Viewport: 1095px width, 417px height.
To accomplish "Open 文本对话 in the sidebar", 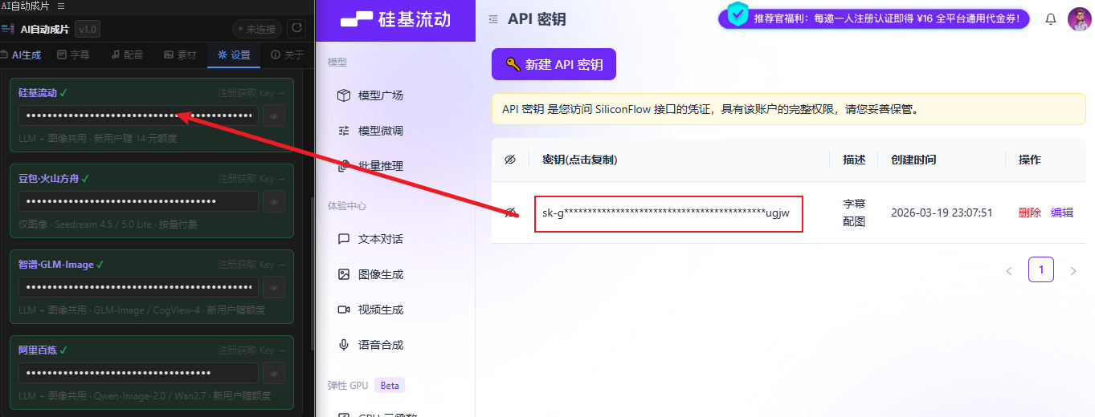I will (381, 239).
